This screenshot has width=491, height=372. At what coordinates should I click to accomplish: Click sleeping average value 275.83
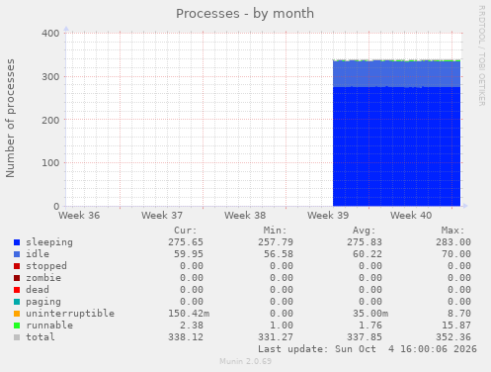click(365, 242)
